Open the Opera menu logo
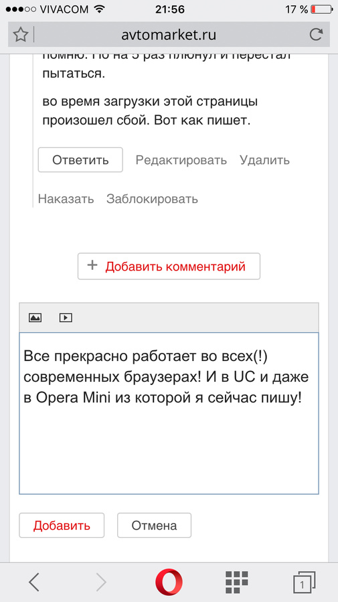This screenshot has width=338, height=602. 169,582
